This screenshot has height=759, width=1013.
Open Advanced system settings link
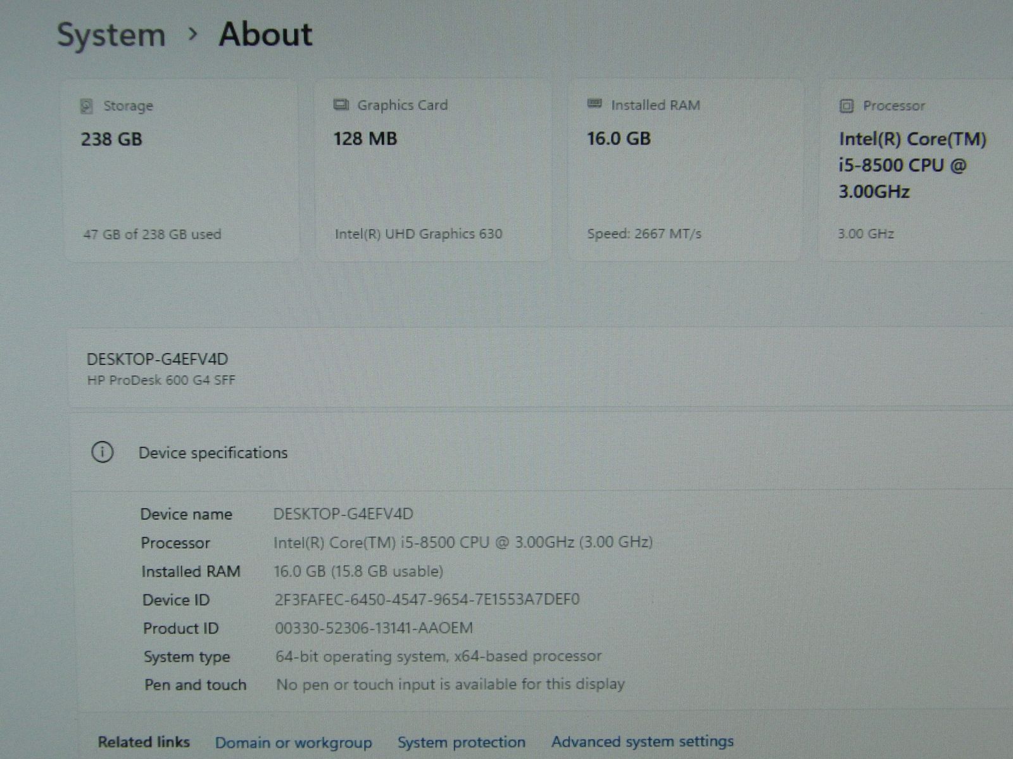click(x=642, y=741)
